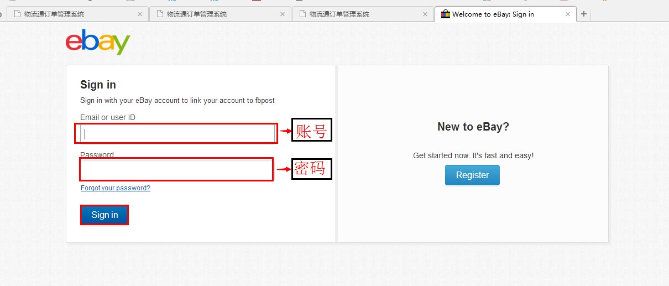Viewport: 669px width, 286px height.
Task: Close the Welcome to eBay tab
Action: 567,14
